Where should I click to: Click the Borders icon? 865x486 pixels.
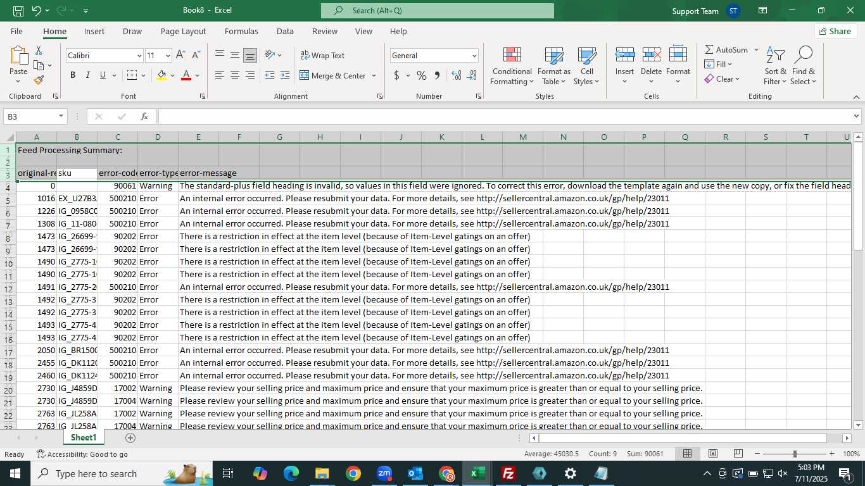[x=132, y=75]
